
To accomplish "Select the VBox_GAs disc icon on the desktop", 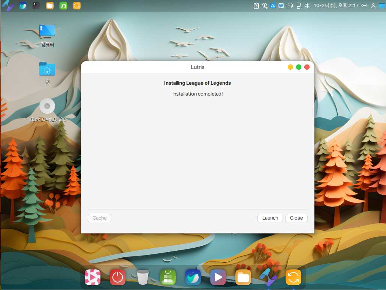I will point(47,106).
